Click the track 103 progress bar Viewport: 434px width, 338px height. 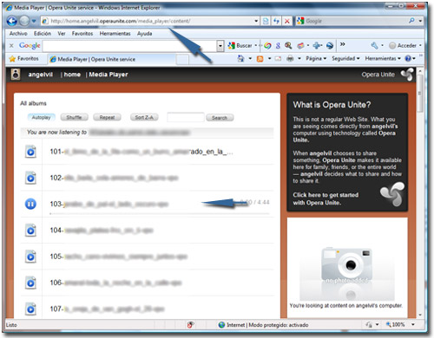coord(159,214)
